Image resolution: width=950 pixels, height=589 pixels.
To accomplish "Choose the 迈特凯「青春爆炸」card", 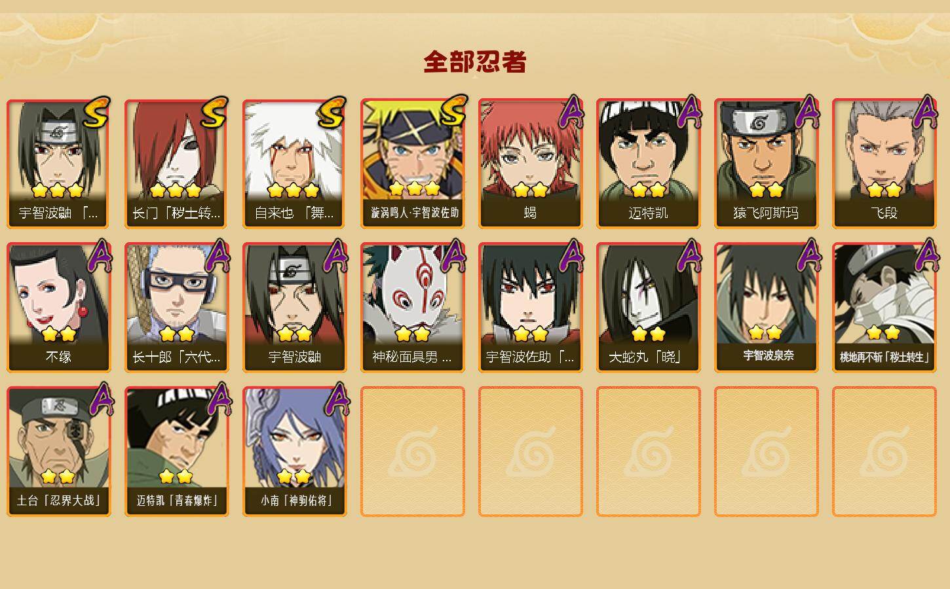I will click(177, 452).
